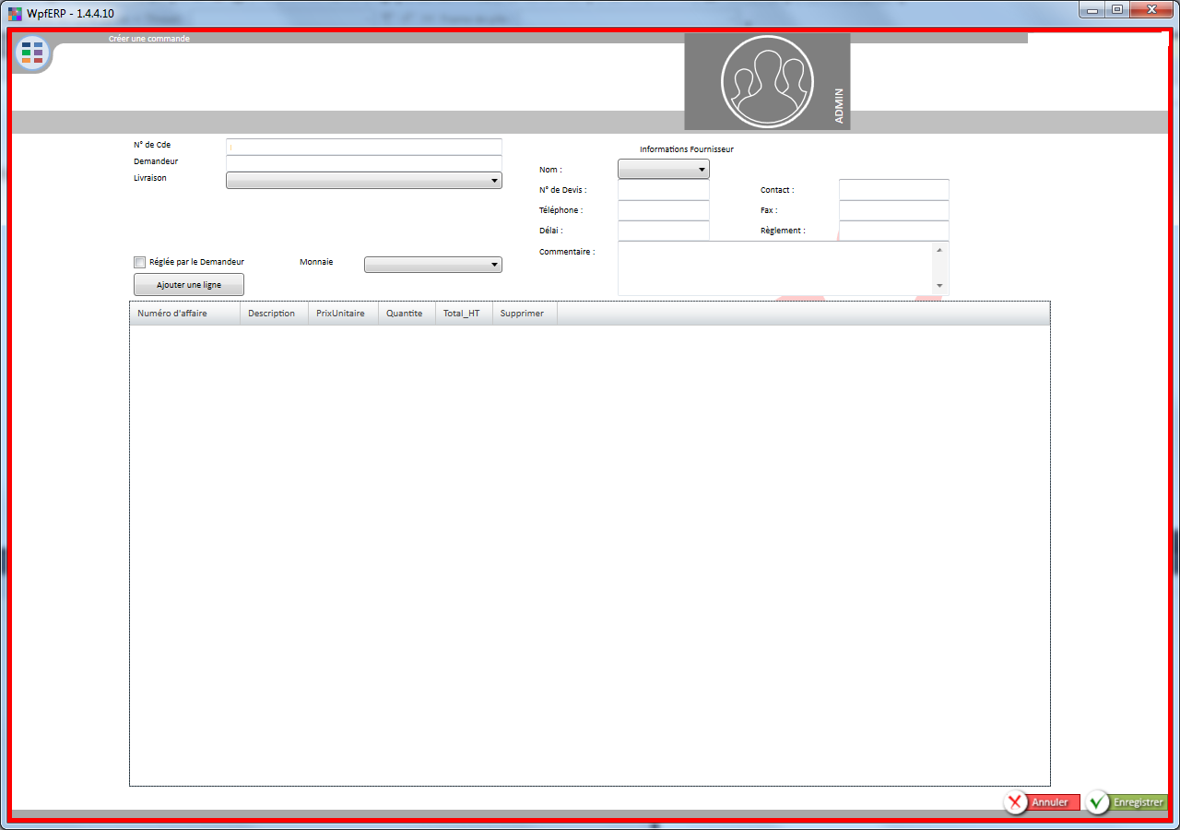This screenshot has width=1180, height=830.
Task: Click the red X Annuler icon
Action: pos(1016,802)
